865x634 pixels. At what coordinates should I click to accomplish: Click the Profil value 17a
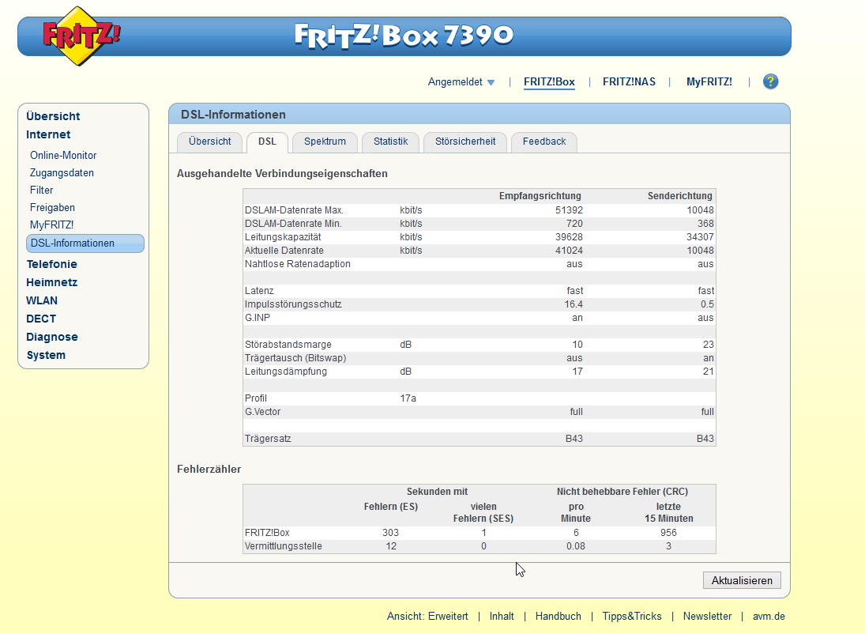click(x=408, y=398)
